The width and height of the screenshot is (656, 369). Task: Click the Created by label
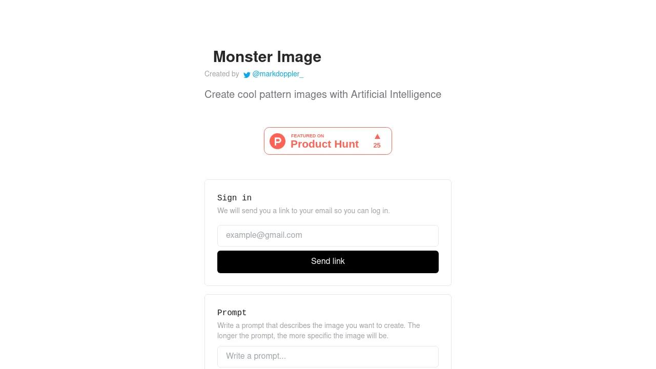point(222,74)
